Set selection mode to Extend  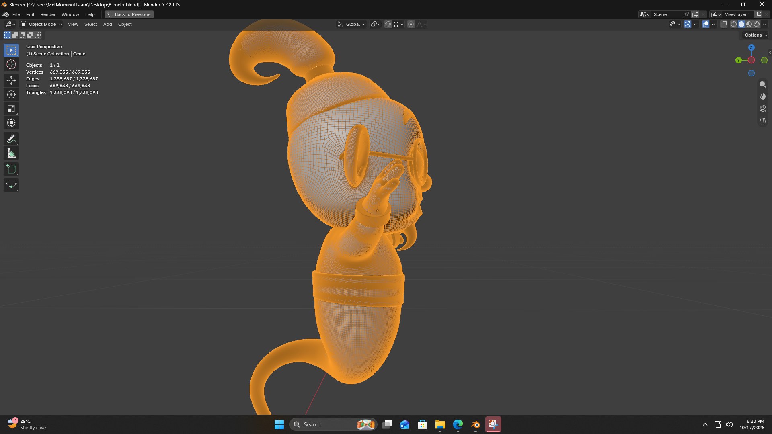pyautogui.click(x=15, y=35)
